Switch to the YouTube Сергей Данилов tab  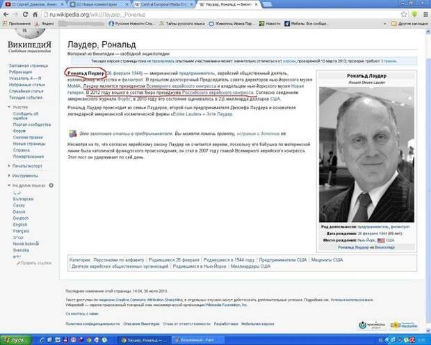click(x=35, y=4)
